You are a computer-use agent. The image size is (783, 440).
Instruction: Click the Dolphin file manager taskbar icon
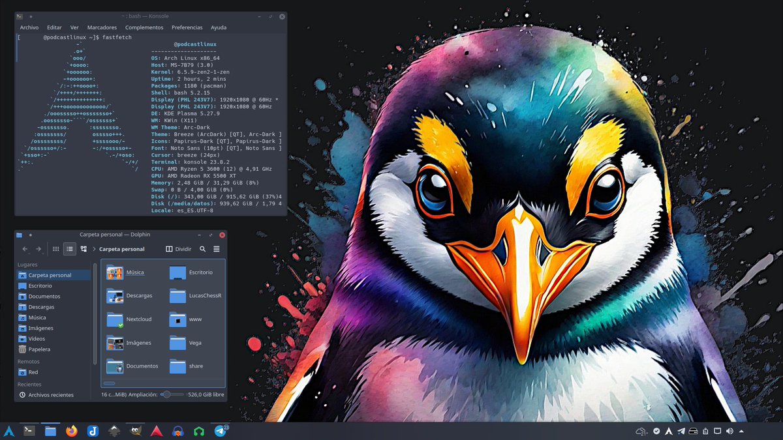click(50, 430)
